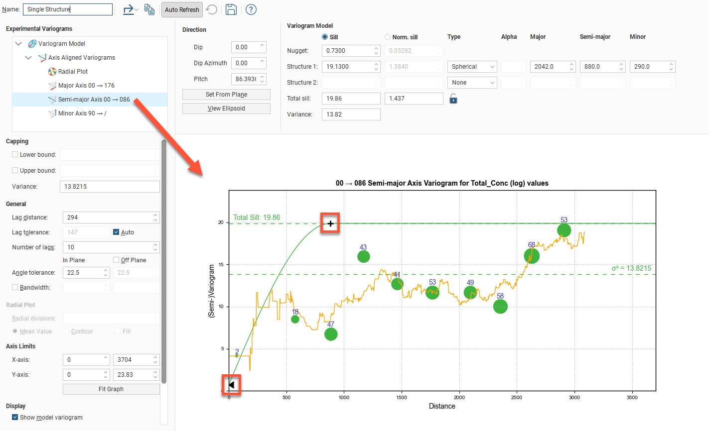Select the Norm. sill radio button
Viewport: 709px width, 431px height.
click(x=388, y=37)
